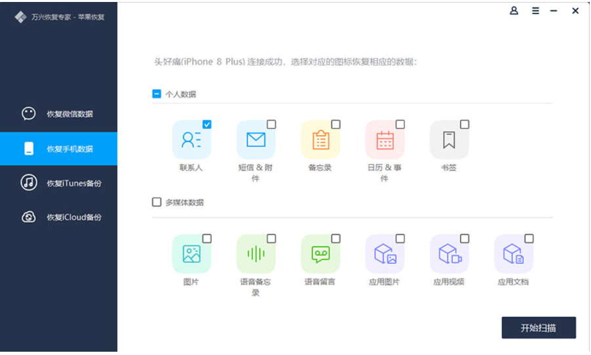
Task: Toggle the Personal Data (个人数据) group checkbox
Action: (157, 94)
